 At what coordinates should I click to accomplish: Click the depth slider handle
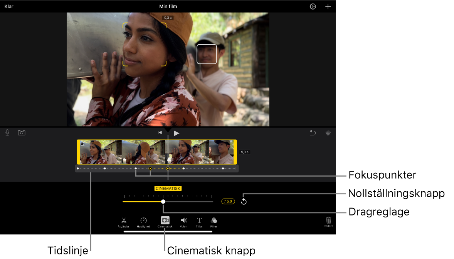(x=163, y=202)
